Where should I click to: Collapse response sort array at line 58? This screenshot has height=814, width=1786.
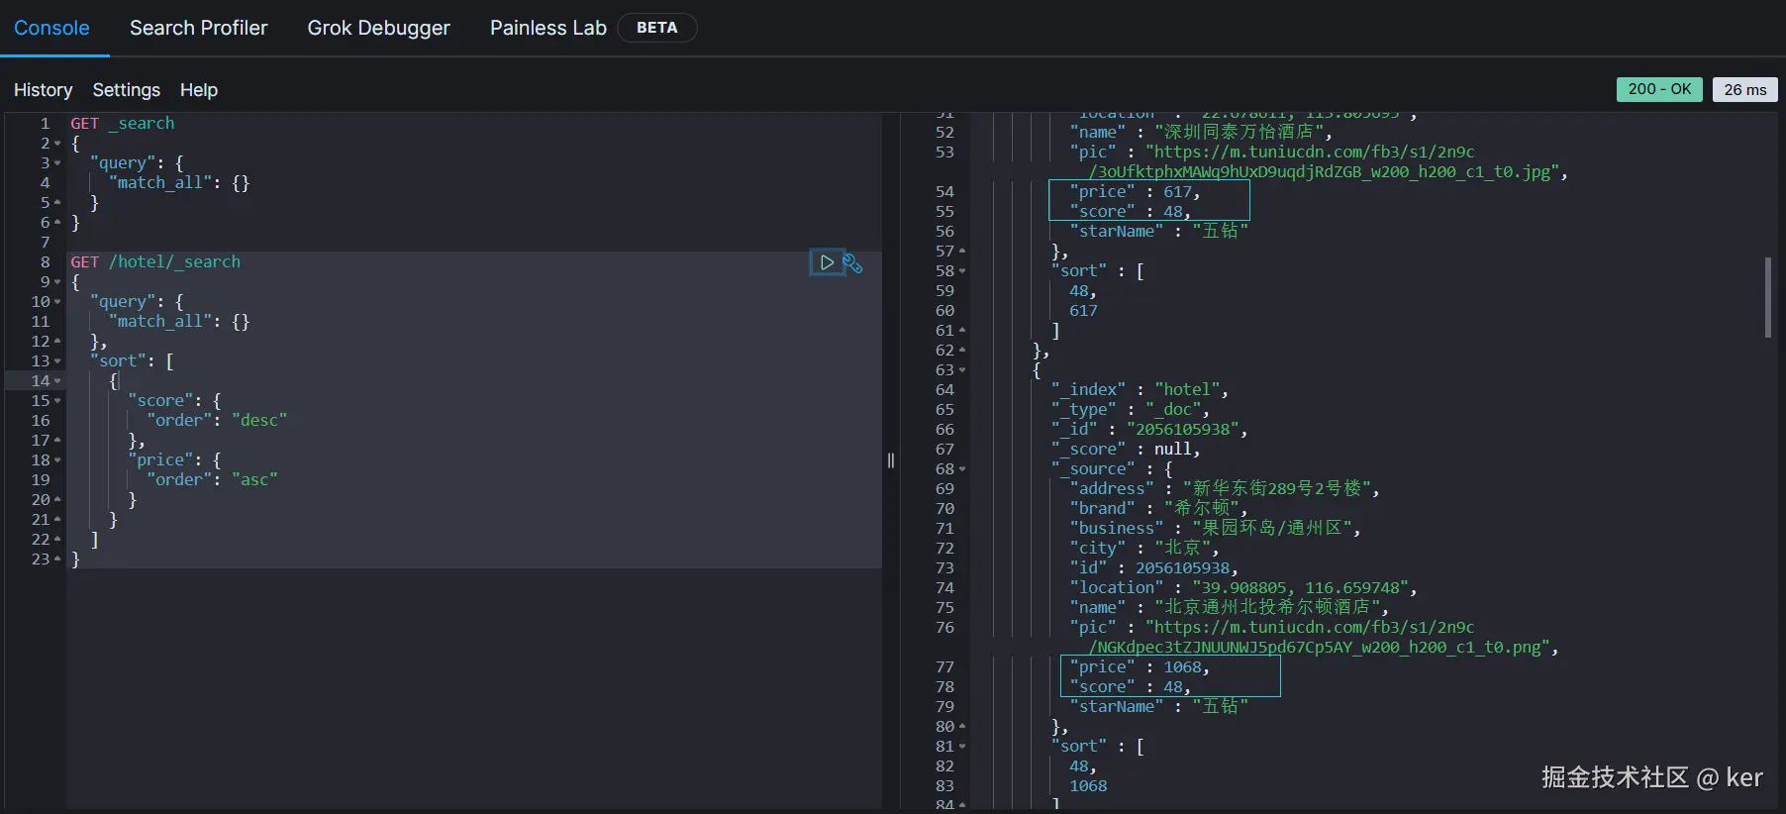coord(962,271)
